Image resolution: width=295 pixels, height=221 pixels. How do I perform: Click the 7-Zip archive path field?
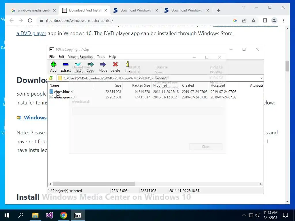(158, 78)
